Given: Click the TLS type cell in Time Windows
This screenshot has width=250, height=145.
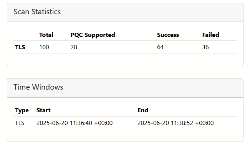Looking at the screenshot, I should (20, 123).
